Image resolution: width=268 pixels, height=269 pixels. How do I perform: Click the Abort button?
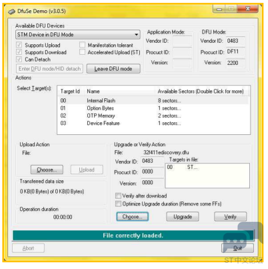click(x=29, y=248)
